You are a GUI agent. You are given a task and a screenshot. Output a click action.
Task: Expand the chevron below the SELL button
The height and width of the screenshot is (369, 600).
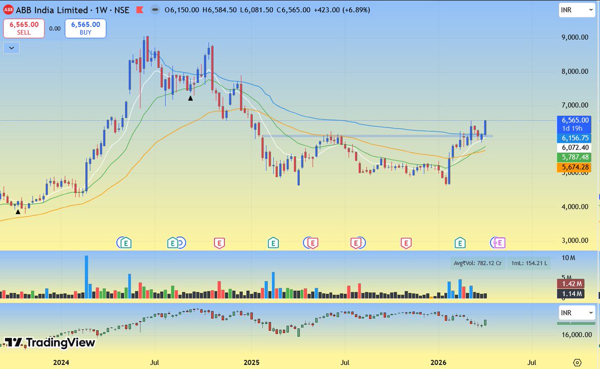click(x=11, y=48)
